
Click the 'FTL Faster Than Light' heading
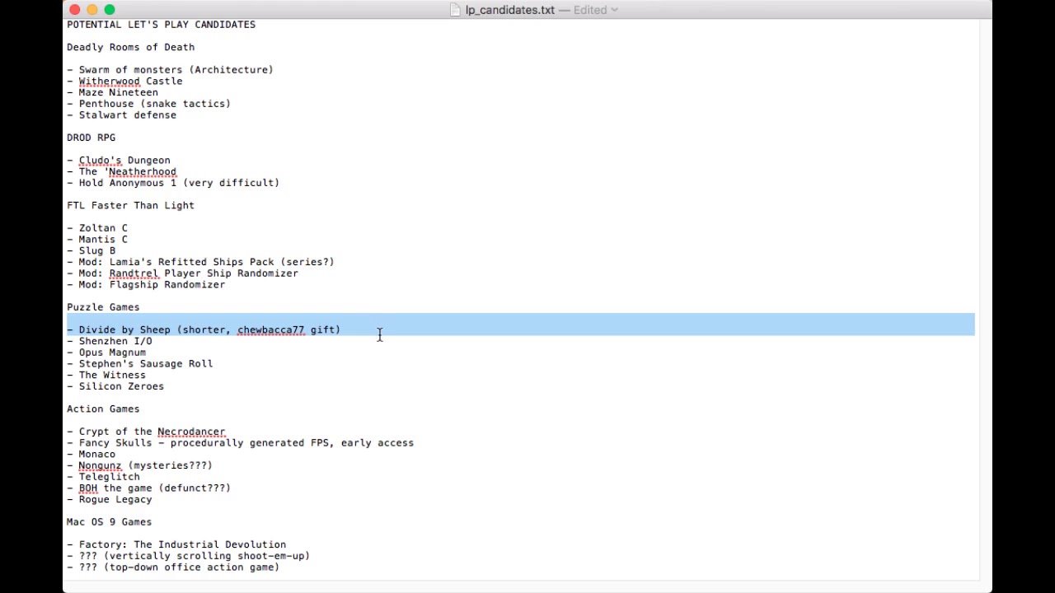(x=130, y=205)
